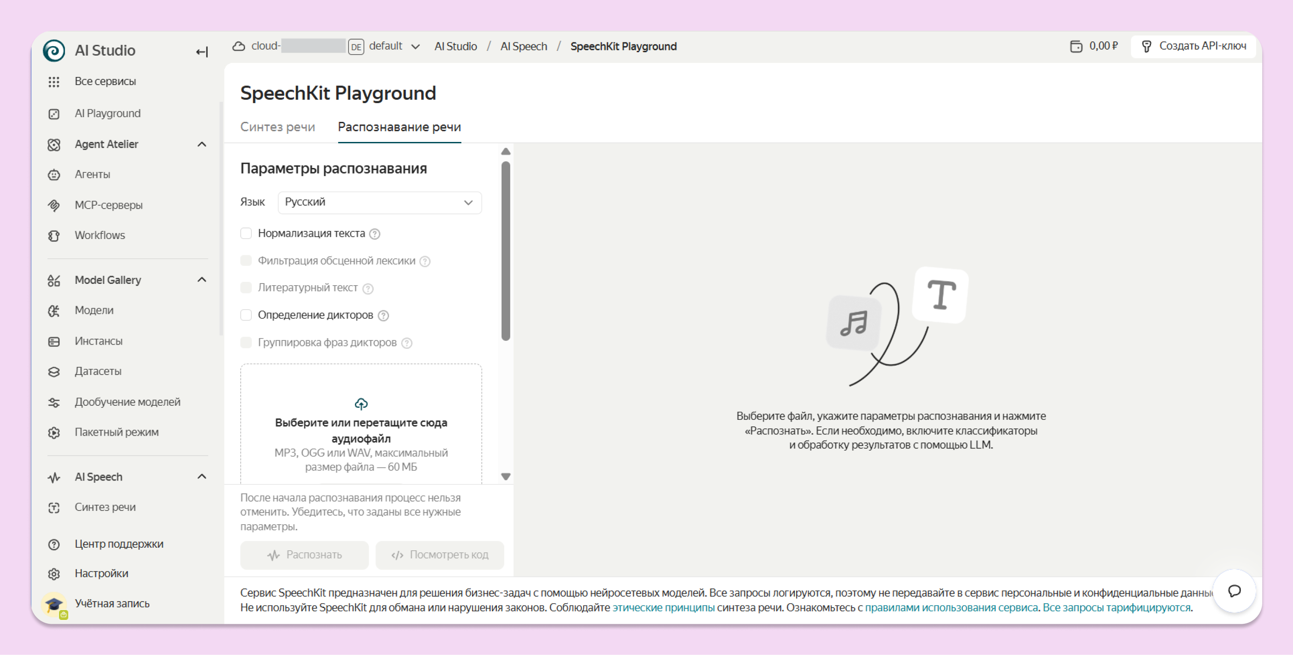Image resolution: width=1293 pixels, height=655 pixels.
Task: Select the Распознавание речи tab
Action: [x=399, y=127]
